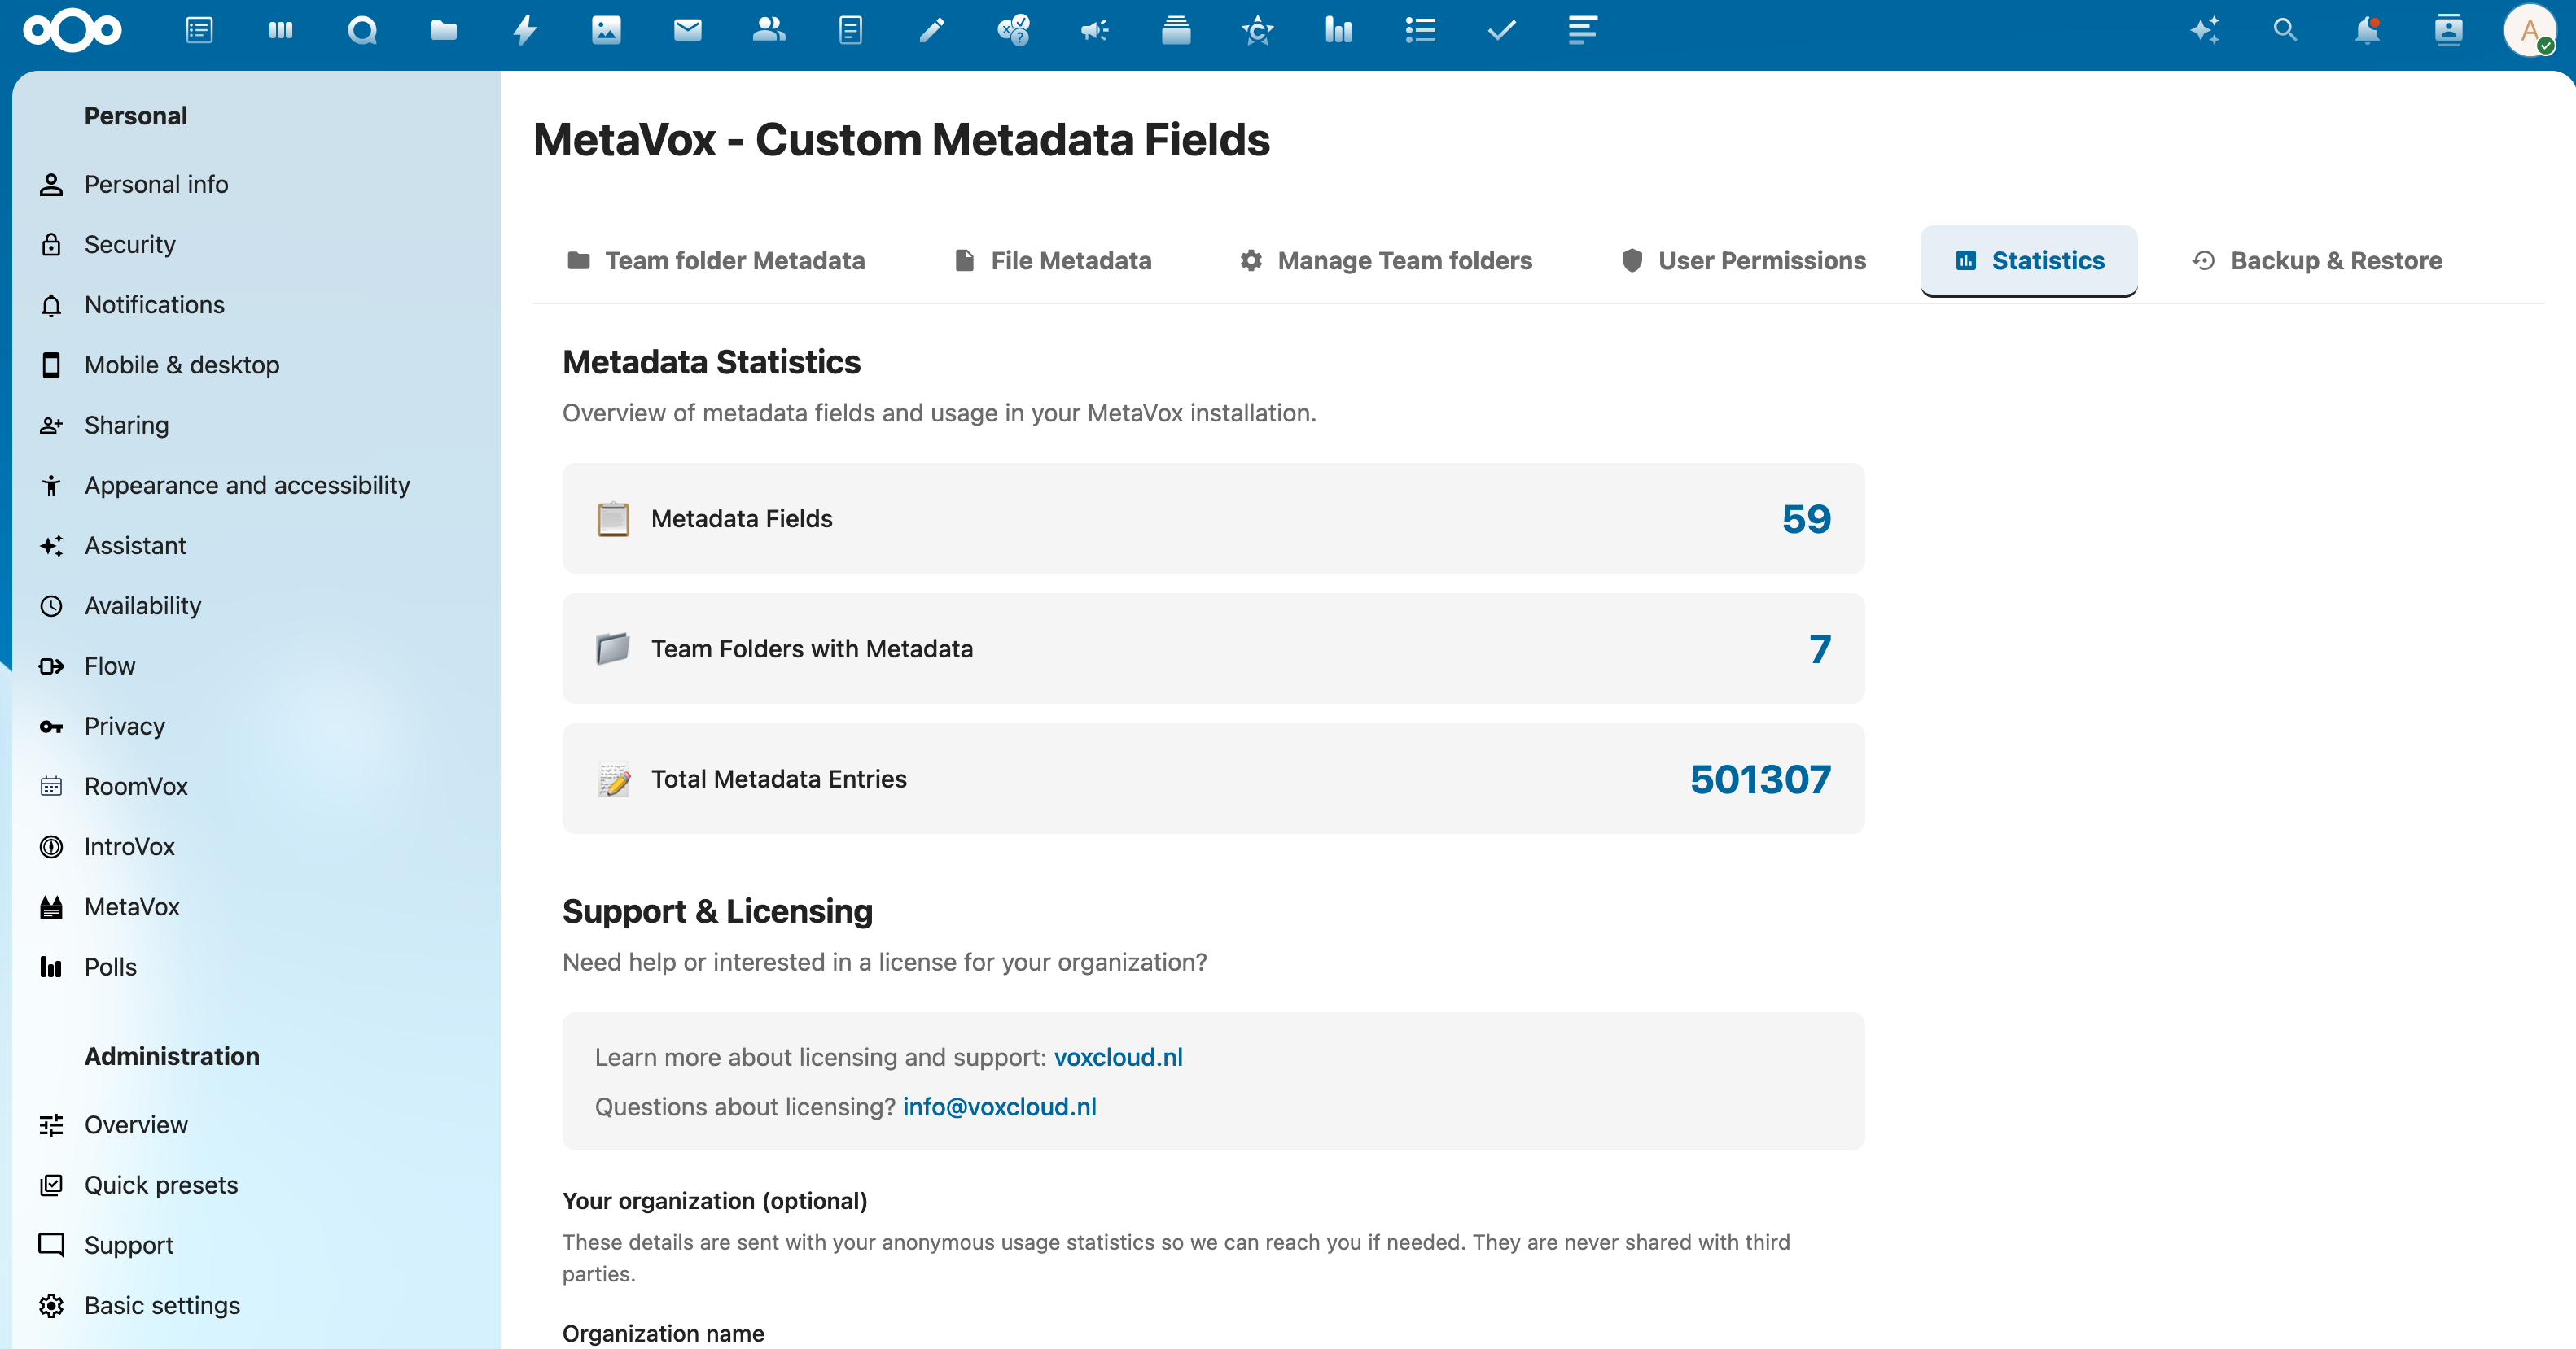Open Flow settings in sidebar
2576x1349 pixels.
(256, 666)
